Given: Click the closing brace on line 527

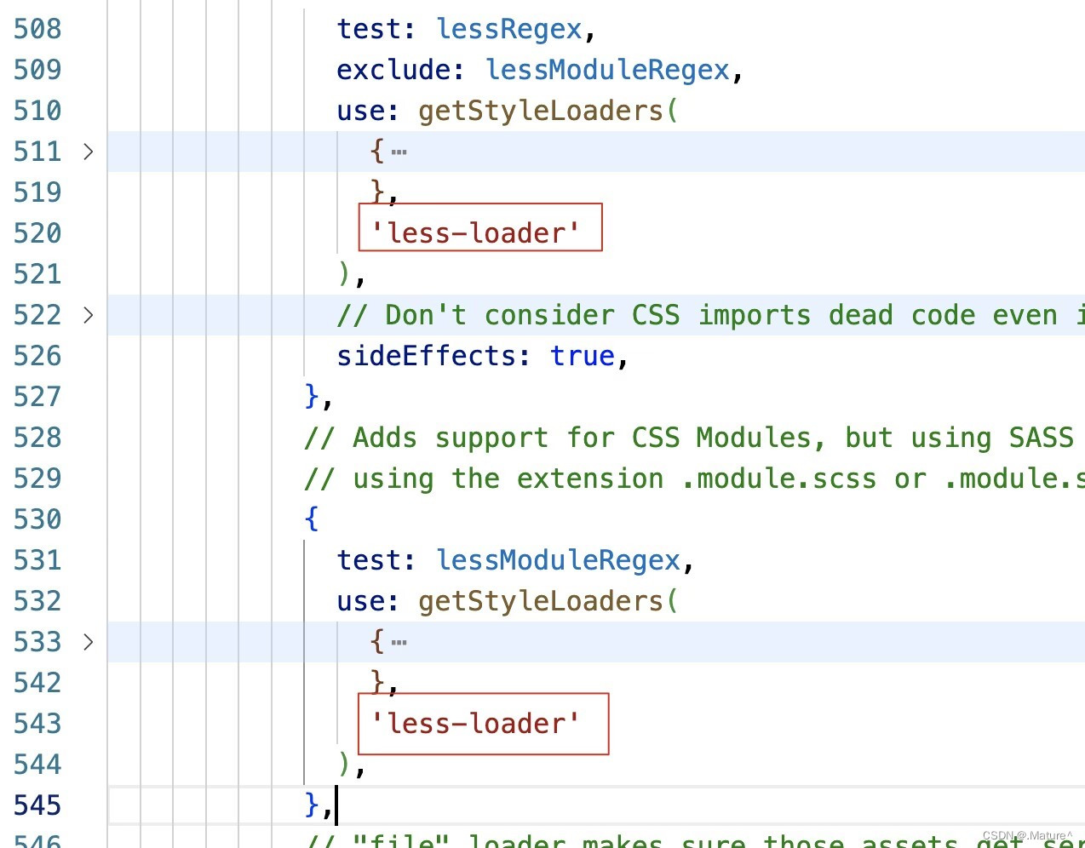Looking at the screenshot, I should (311, 396).
